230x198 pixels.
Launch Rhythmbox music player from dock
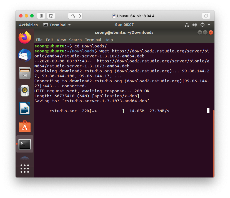(25, 90)
